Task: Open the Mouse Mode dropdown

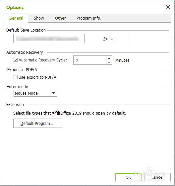Action: (35, 93)
